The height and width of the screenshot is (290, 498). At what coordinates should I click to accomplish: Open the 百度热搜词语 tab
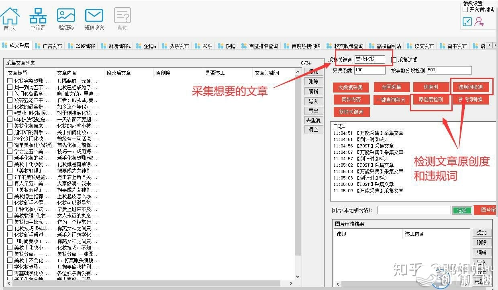tap(302, 46)
